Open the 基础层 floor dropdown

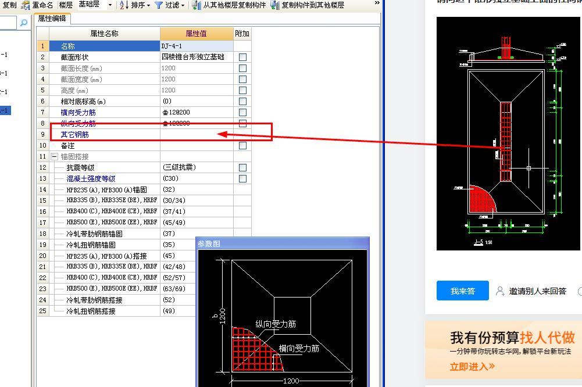click(x=110, y=6)
